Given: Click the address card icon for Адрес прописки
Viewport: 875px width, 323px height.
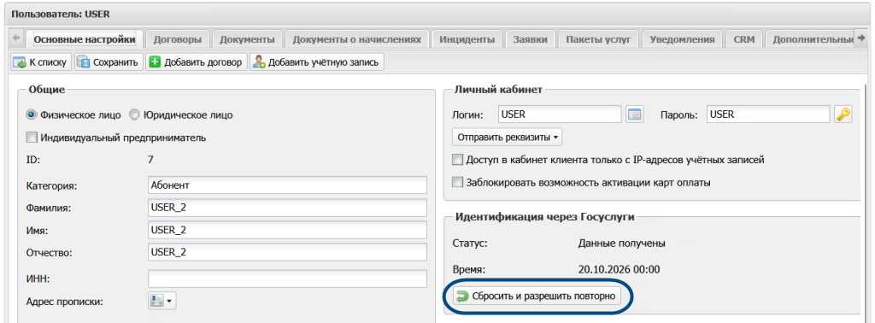Looking at the screenshot, I should click(157, 302).
